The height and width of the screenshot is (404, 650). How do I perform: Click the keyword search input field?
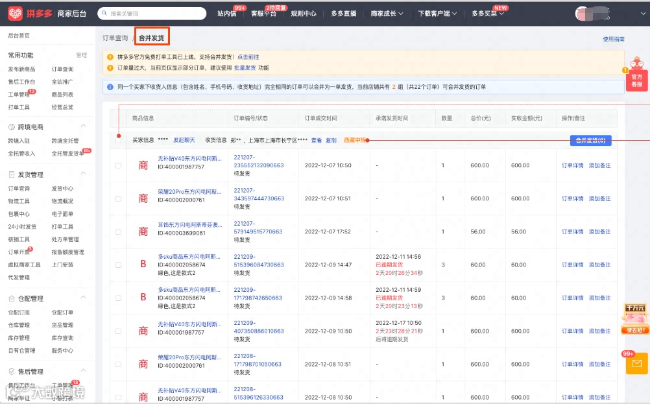152,13
